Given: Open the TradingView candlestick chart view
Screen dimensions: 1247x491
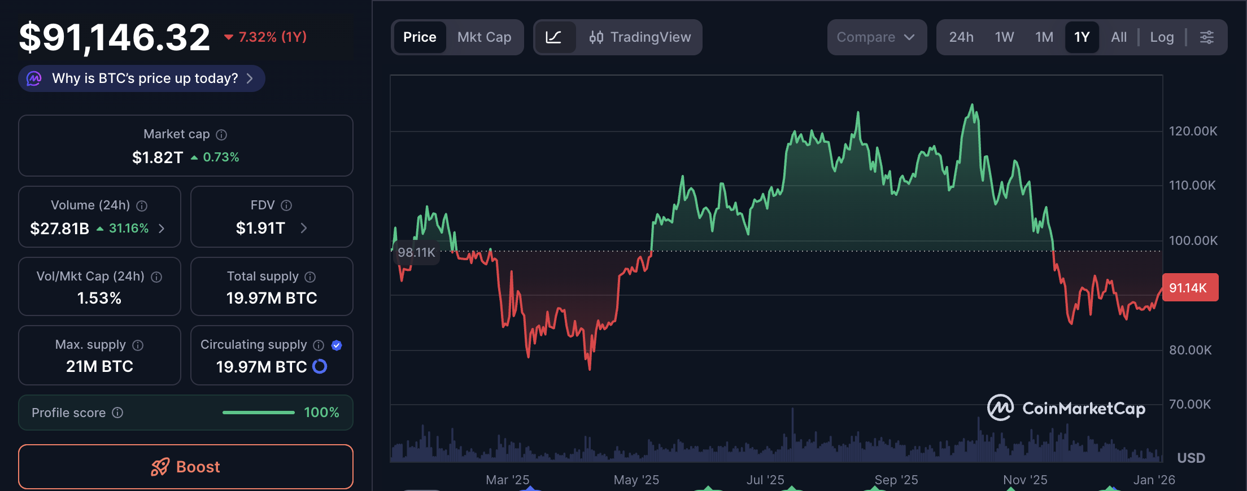Looking at the screenshot, I should [641, 37].
